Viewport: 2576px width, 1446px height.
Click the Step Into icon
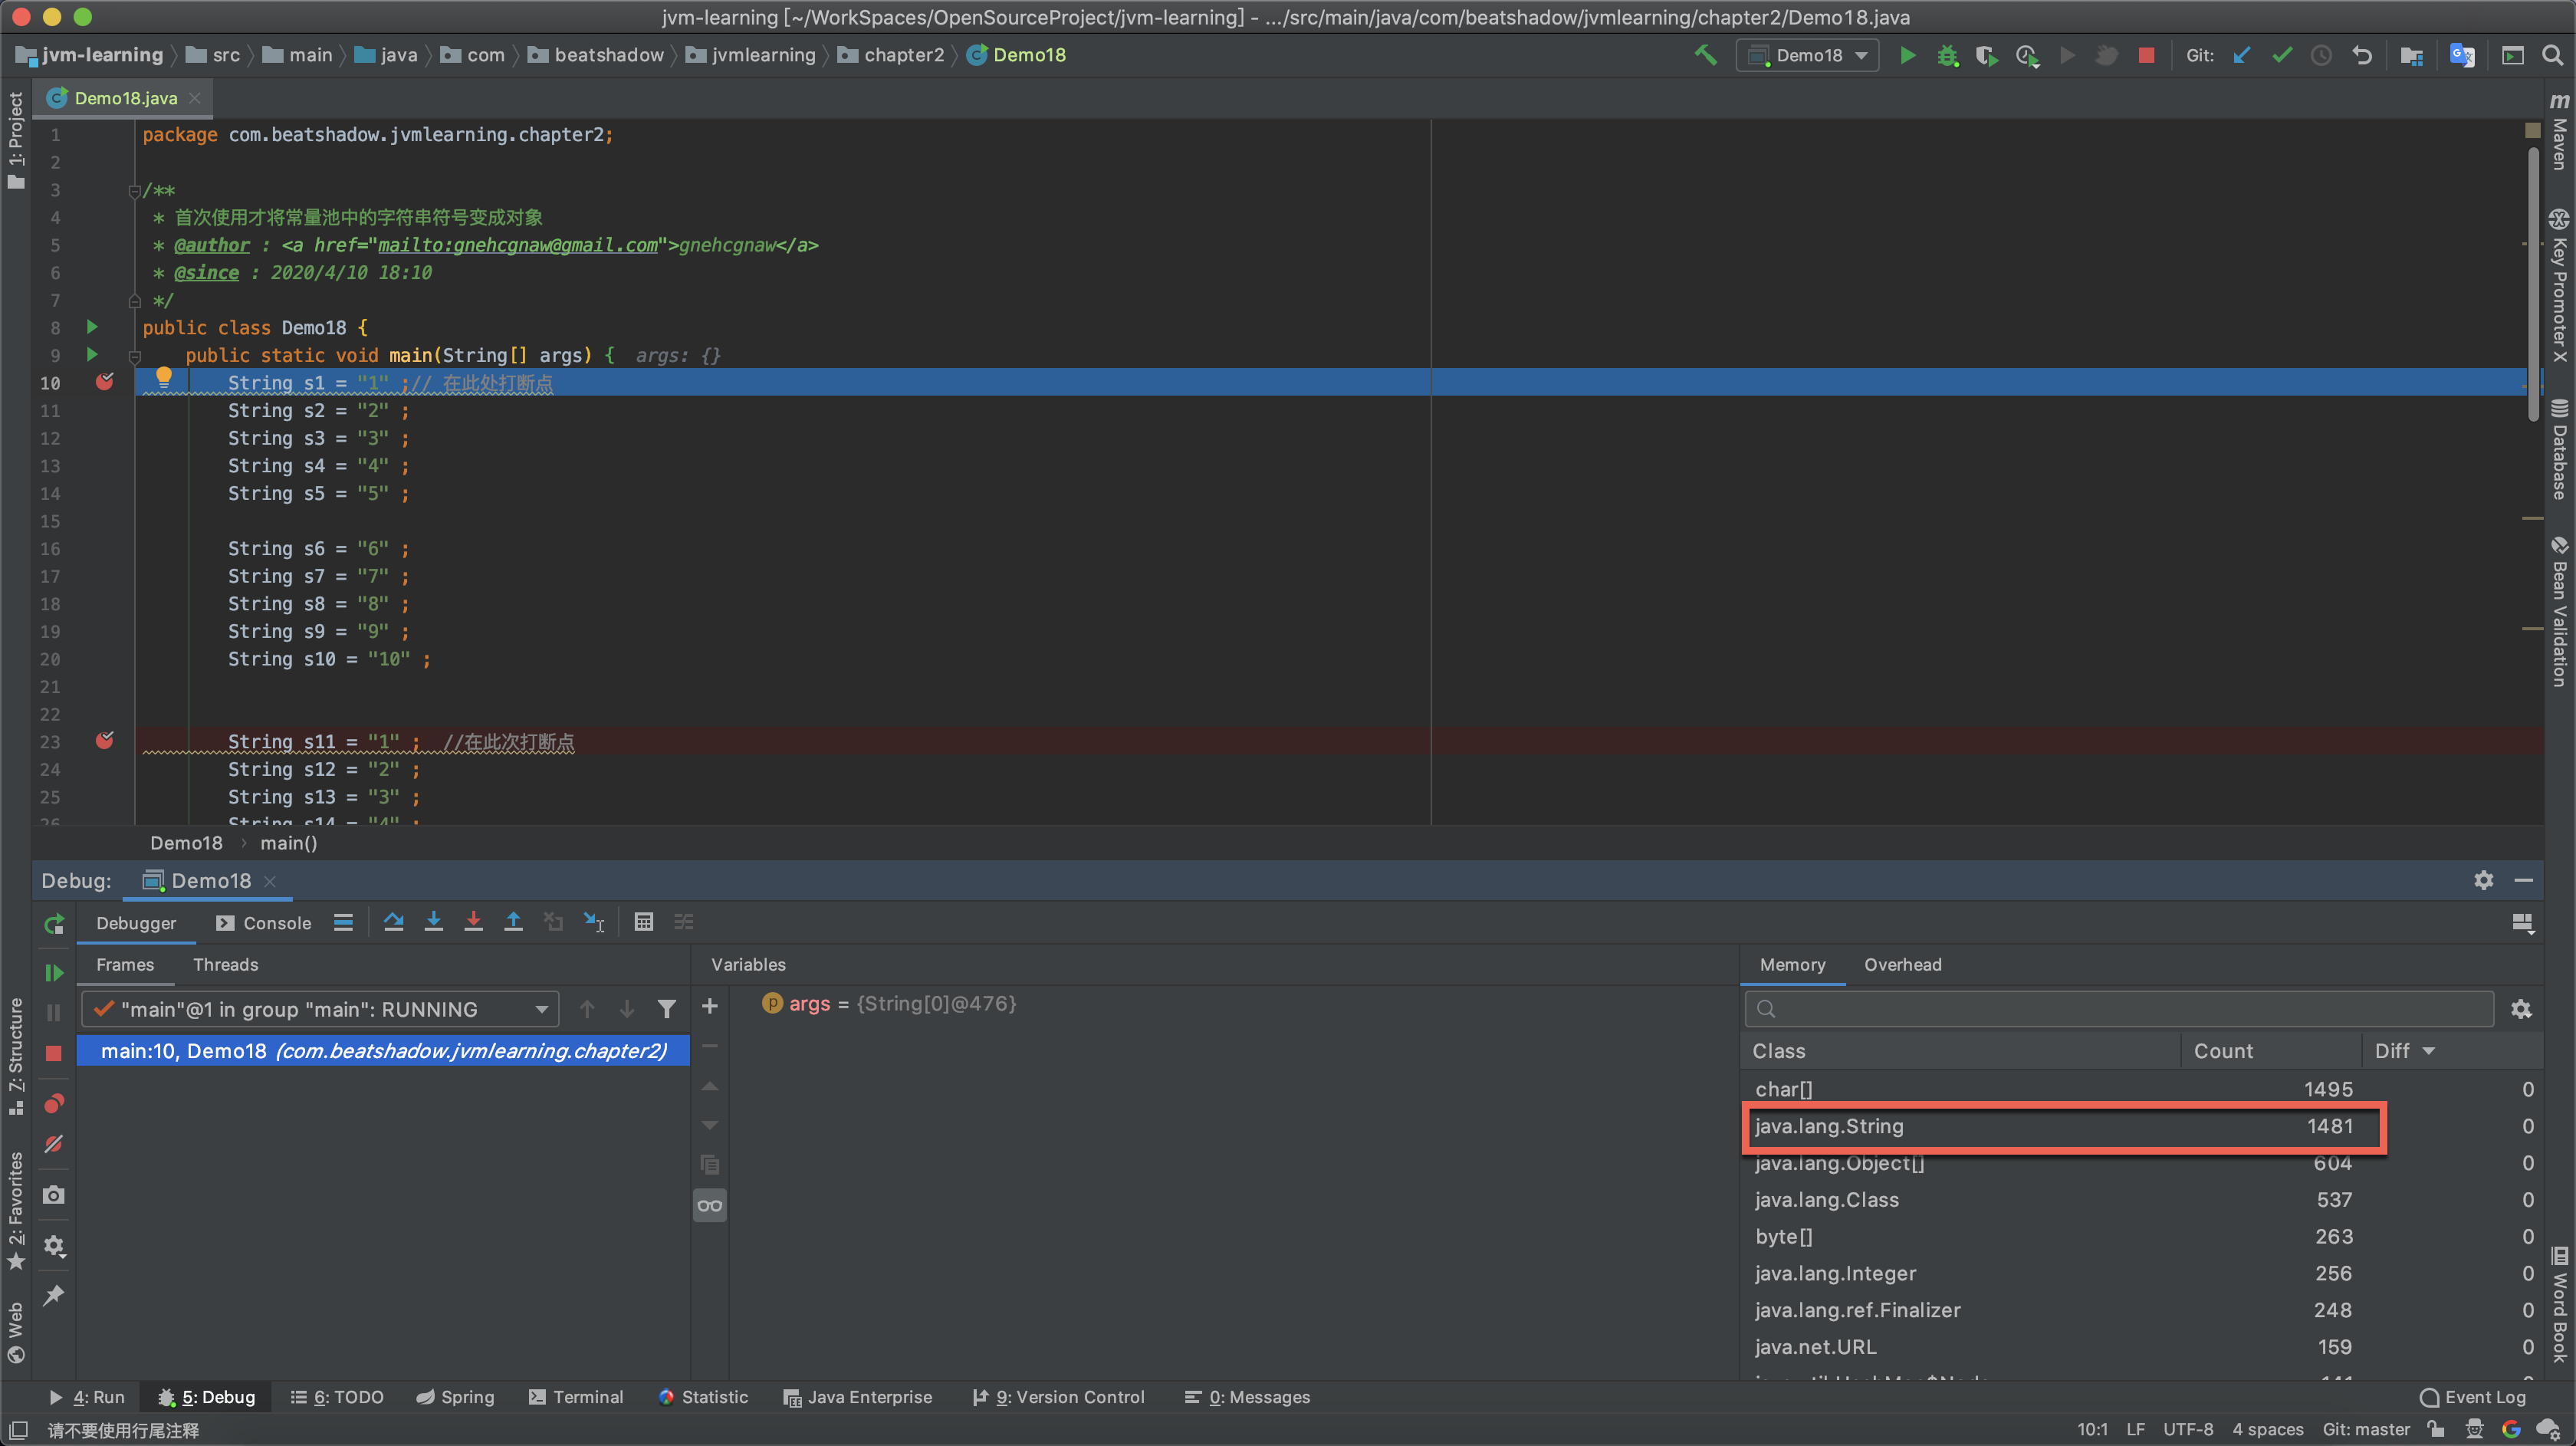433,922
